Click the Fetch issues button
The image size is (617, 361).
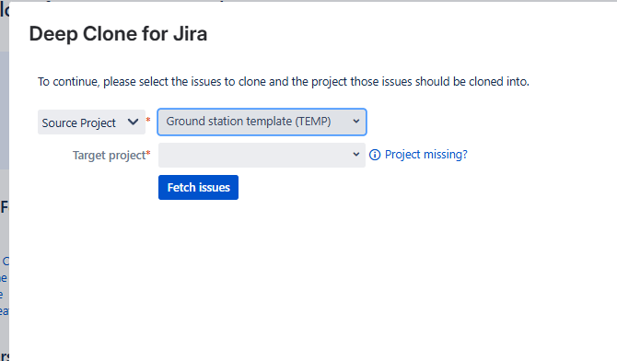click(x=198, y=187)
